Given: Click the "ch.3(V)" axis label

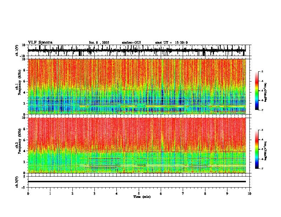Looking at the screenshot, I should click(17, 182).
